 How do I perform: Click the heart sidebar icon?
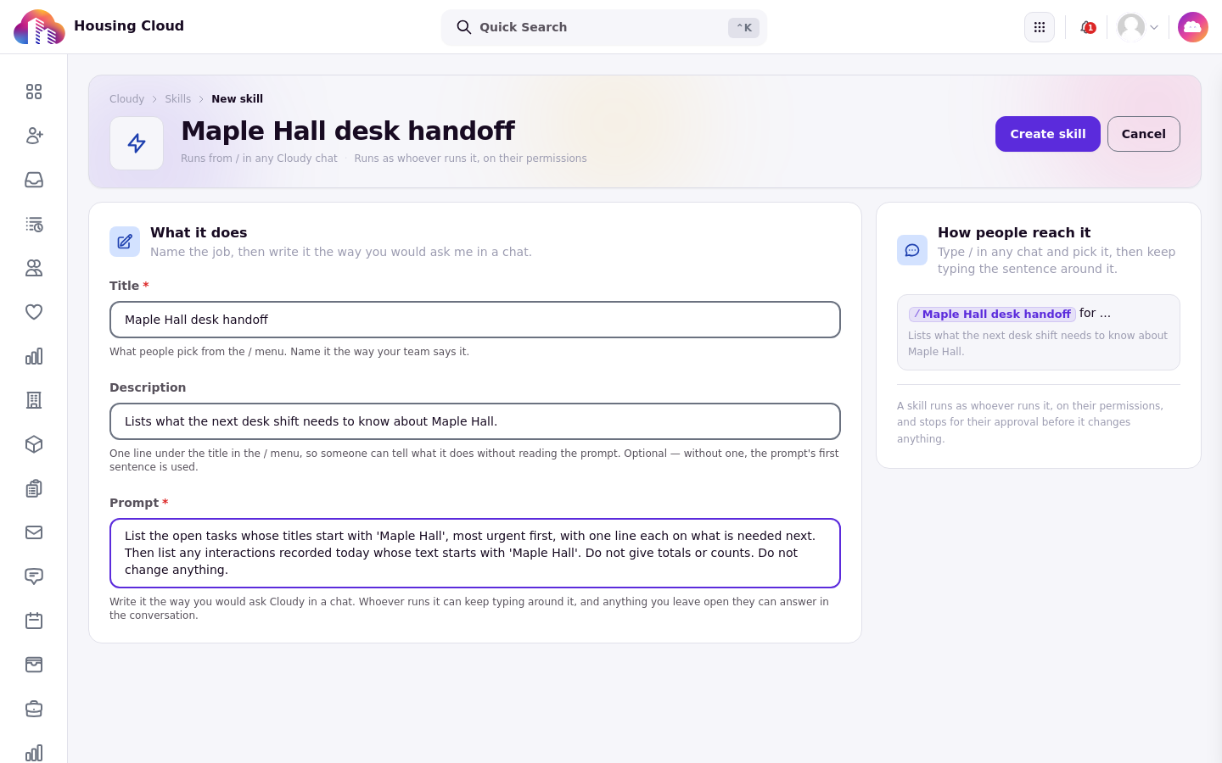pos(34,312)
